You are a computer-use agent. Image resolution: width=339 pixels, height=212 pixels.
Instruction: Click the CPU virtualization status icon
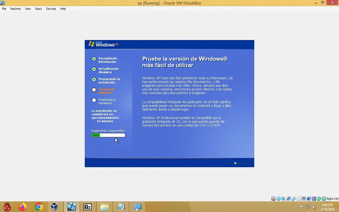[x=314, y=199]
